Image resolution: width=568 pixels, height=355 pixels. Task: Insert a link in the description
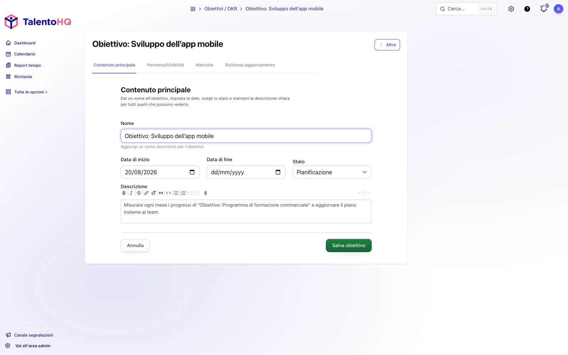146,193
